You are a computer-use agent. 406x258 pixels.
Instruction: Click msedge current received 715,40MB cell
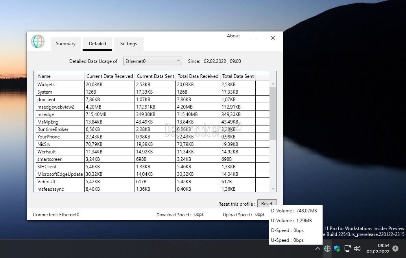(109, 114)
